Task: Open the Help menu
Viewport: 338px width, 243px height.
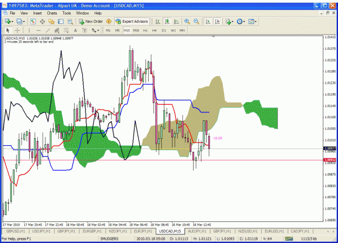Action: (x=98, y=13)
